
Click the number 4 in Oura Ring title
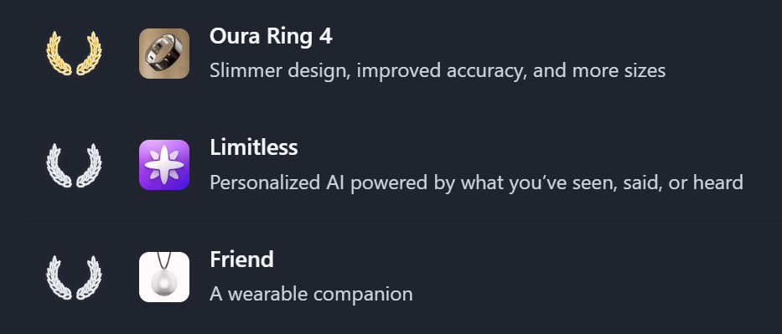(x=326, y=36)
